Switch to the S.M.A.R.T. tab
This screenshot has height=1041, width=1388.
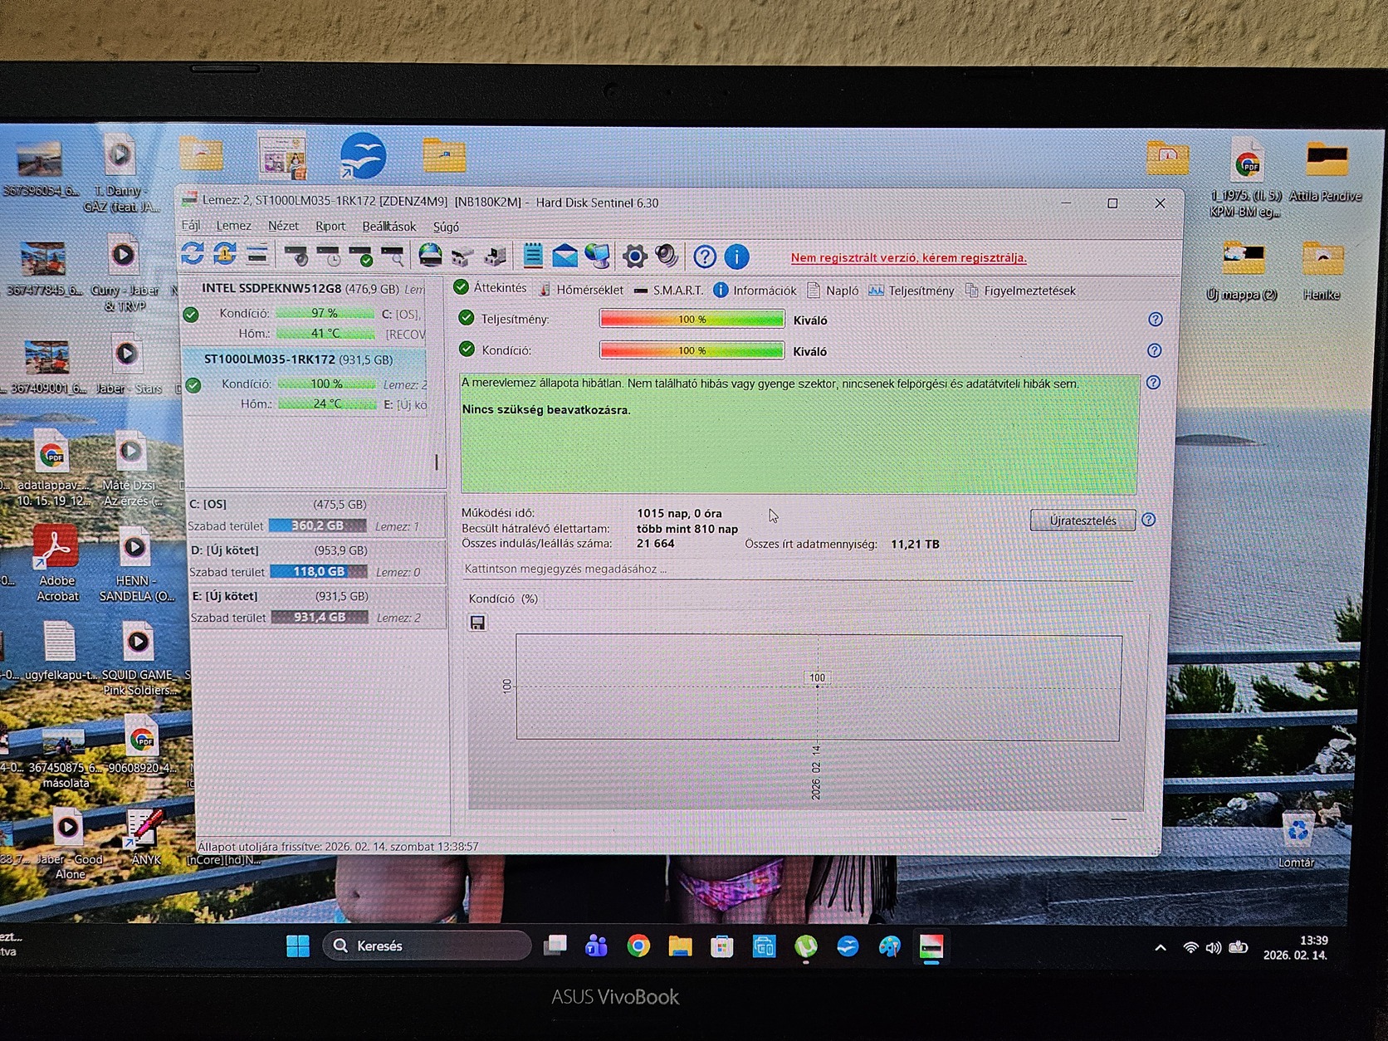coord(668,291)
